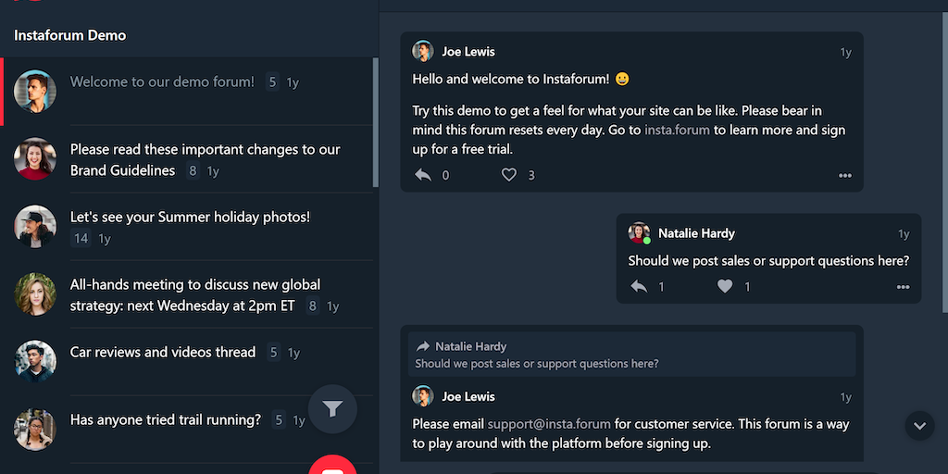Like Joe Lewis's welcome post with the heart
The image size is (948, 474).
[508, 175]
